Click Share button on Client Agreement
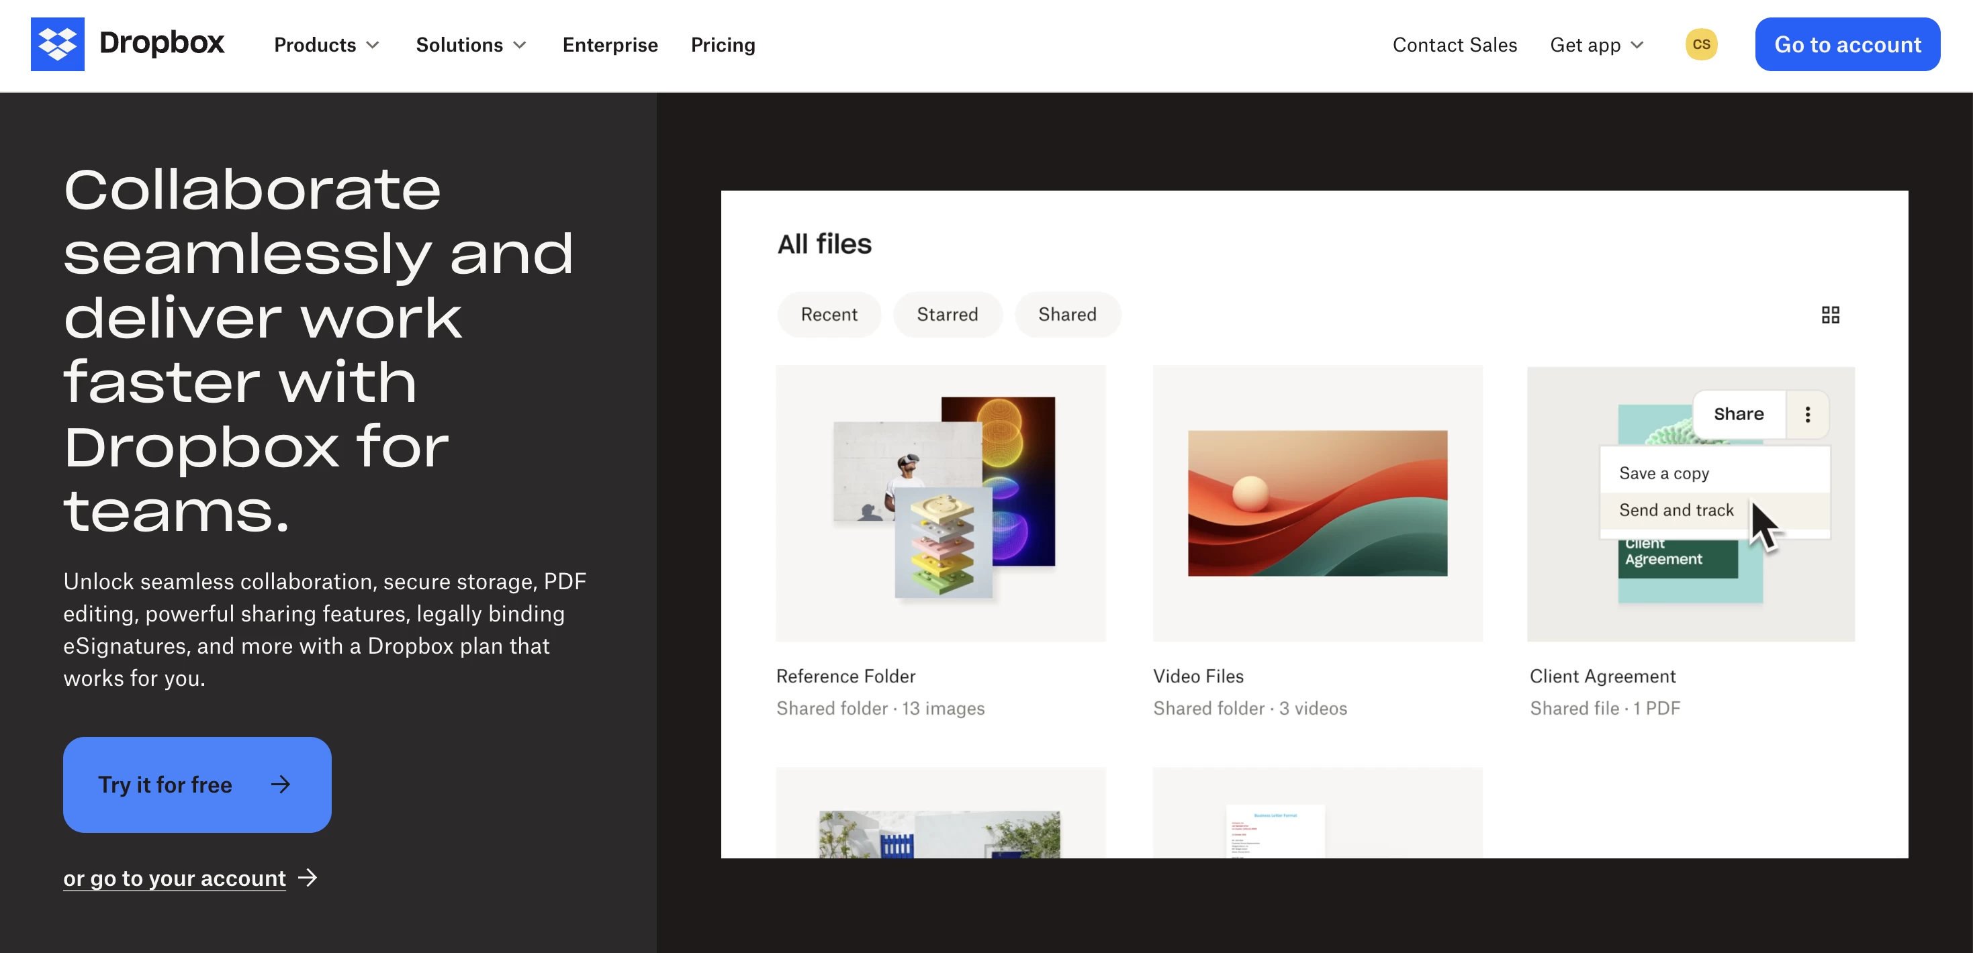 click(1739, 414)
